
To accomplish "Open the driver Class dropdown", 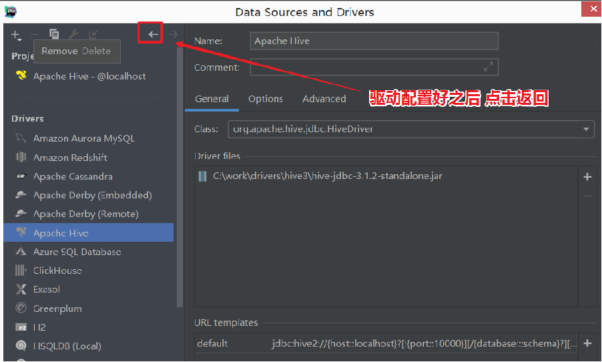I will tap(586, 129).
